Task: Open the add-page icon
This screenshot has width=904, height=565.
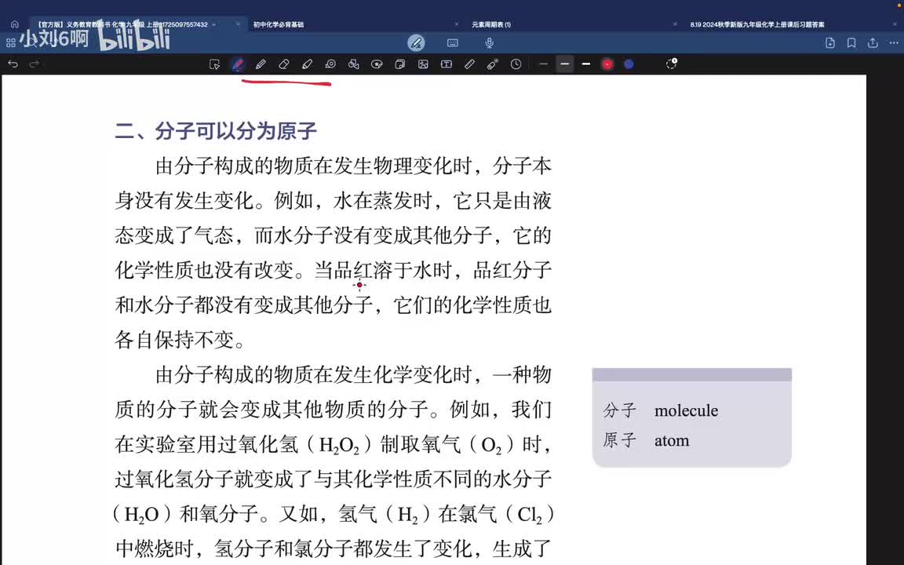Action: coord(830,42)
